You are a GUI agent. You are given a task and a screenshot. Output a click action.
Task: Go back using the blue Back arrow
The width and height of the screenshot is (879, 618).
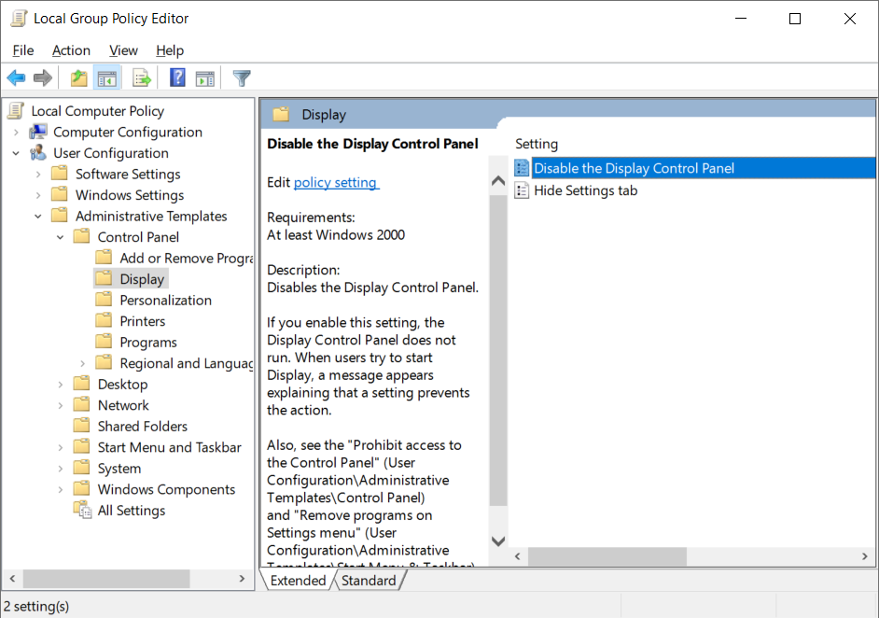click(16, 78)
